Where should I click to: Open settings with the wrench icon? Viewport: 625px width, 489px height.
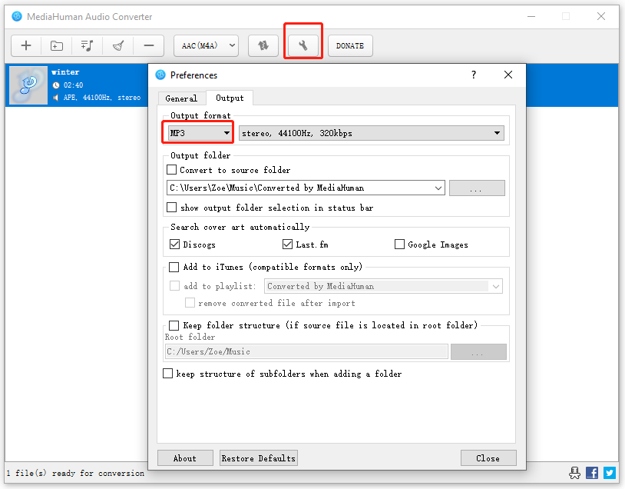click(x=303, y=45)
